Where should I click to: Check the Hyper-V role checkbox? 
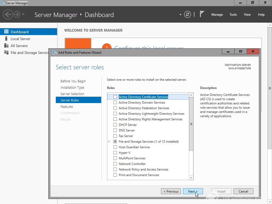click(115, 153)
